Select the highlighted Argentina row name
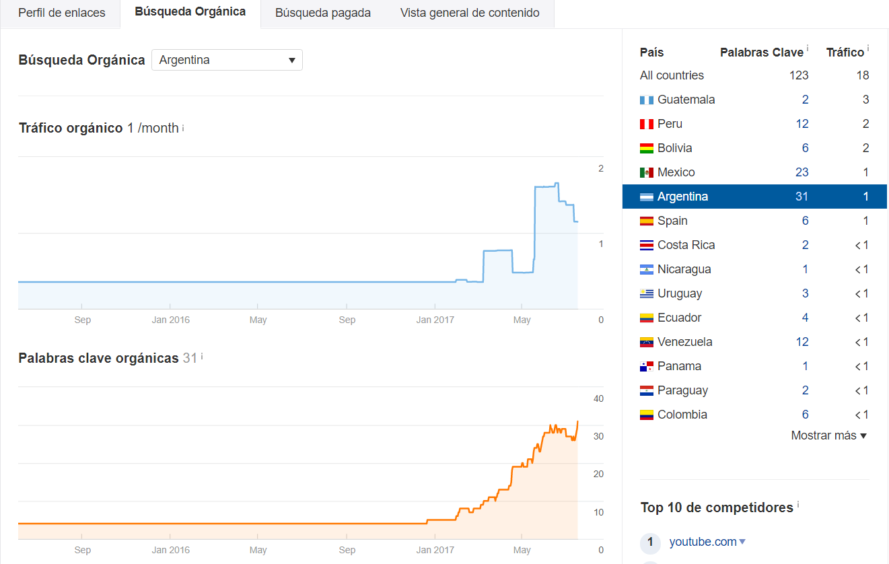Screen dimensions: 889x564 tap(682, 197)
